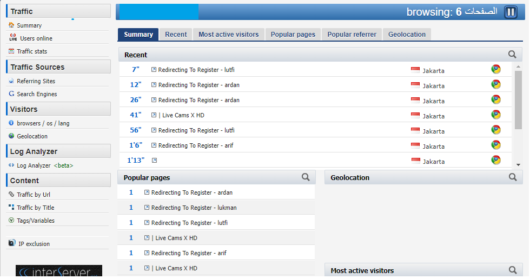Image resolution: width=530 pixels, height=279 pixels.
Task: Open Log Analyzer beta
Action: pyautogui.click(x=44, y=165)
